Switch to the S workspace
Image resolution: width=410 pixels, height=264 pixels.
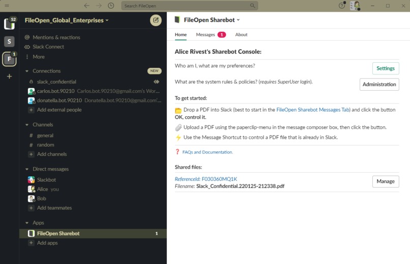[x=9, y=41]
